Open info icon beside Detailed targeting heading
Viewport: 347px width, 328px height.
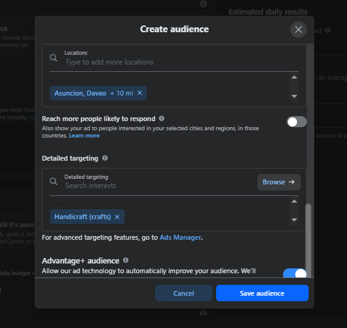point(105,158)
